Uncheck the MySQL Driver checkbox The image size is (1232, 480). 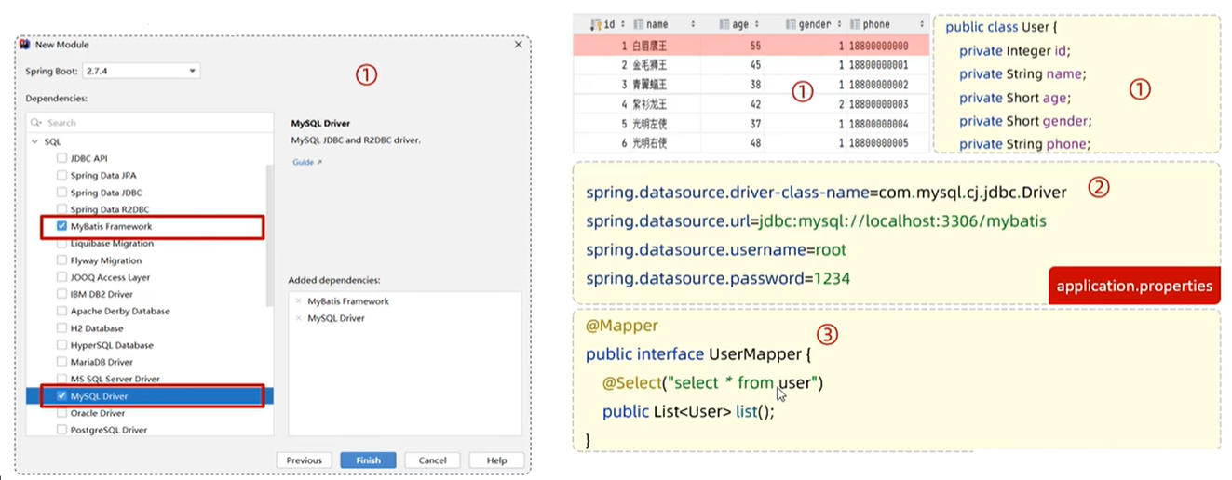61,396
